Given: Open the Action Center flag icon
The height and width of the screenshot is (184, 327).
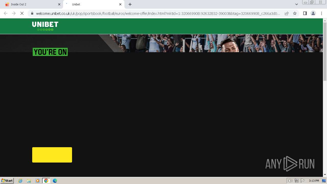Looking at the screenshot, I should tap(303, 181).
